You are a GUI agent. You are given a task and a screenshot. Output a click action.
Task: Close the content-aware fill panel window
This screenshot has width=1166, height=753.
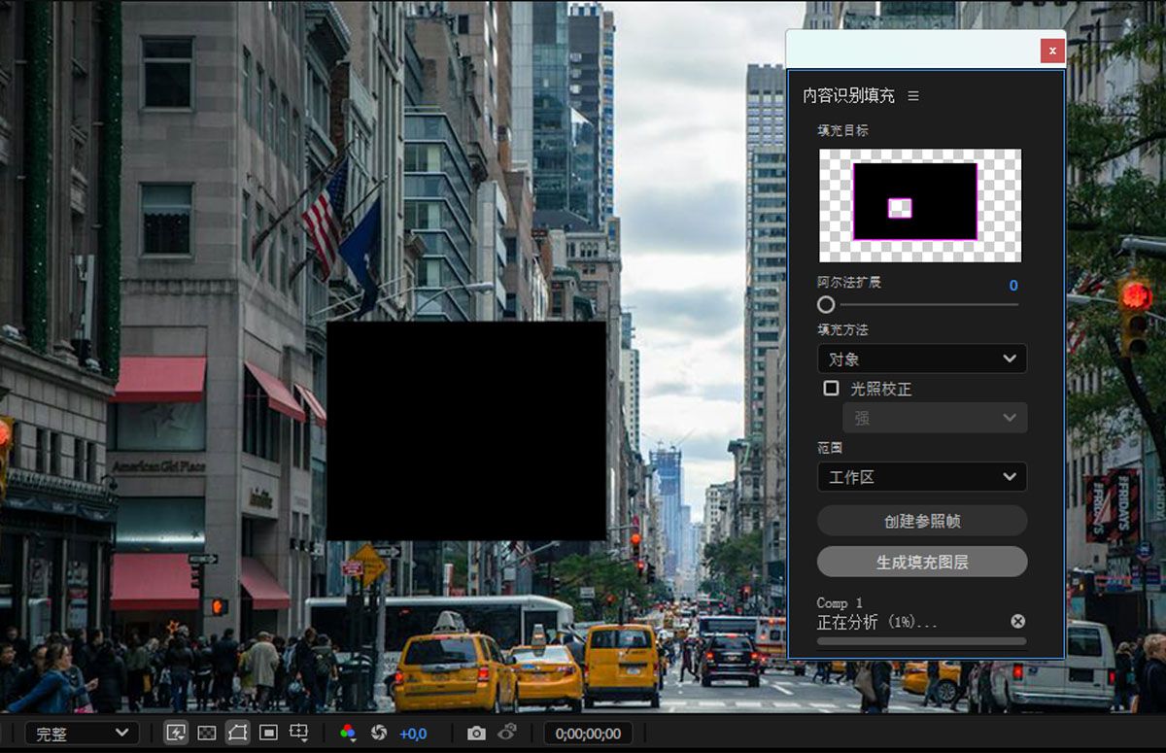tap(1052, 51)
